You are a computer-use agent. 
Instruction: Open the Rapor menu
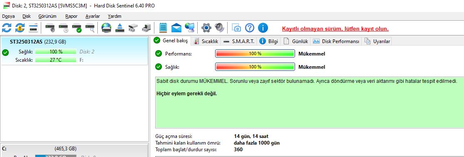[x=71, y=16]
